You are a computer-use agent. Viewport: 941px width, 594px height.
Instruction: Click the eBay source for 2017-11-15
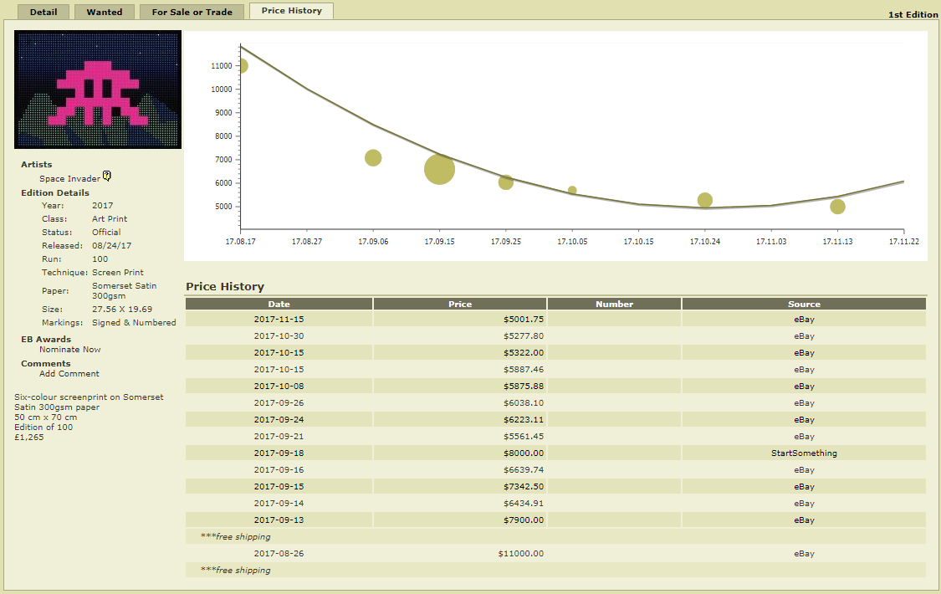(804, 320)
